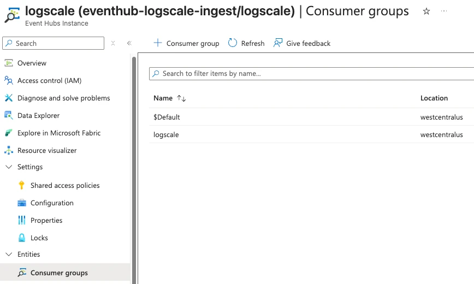Open the more options ellipsis in header
This screenshot has height=284, width=474.
(444, 11)
